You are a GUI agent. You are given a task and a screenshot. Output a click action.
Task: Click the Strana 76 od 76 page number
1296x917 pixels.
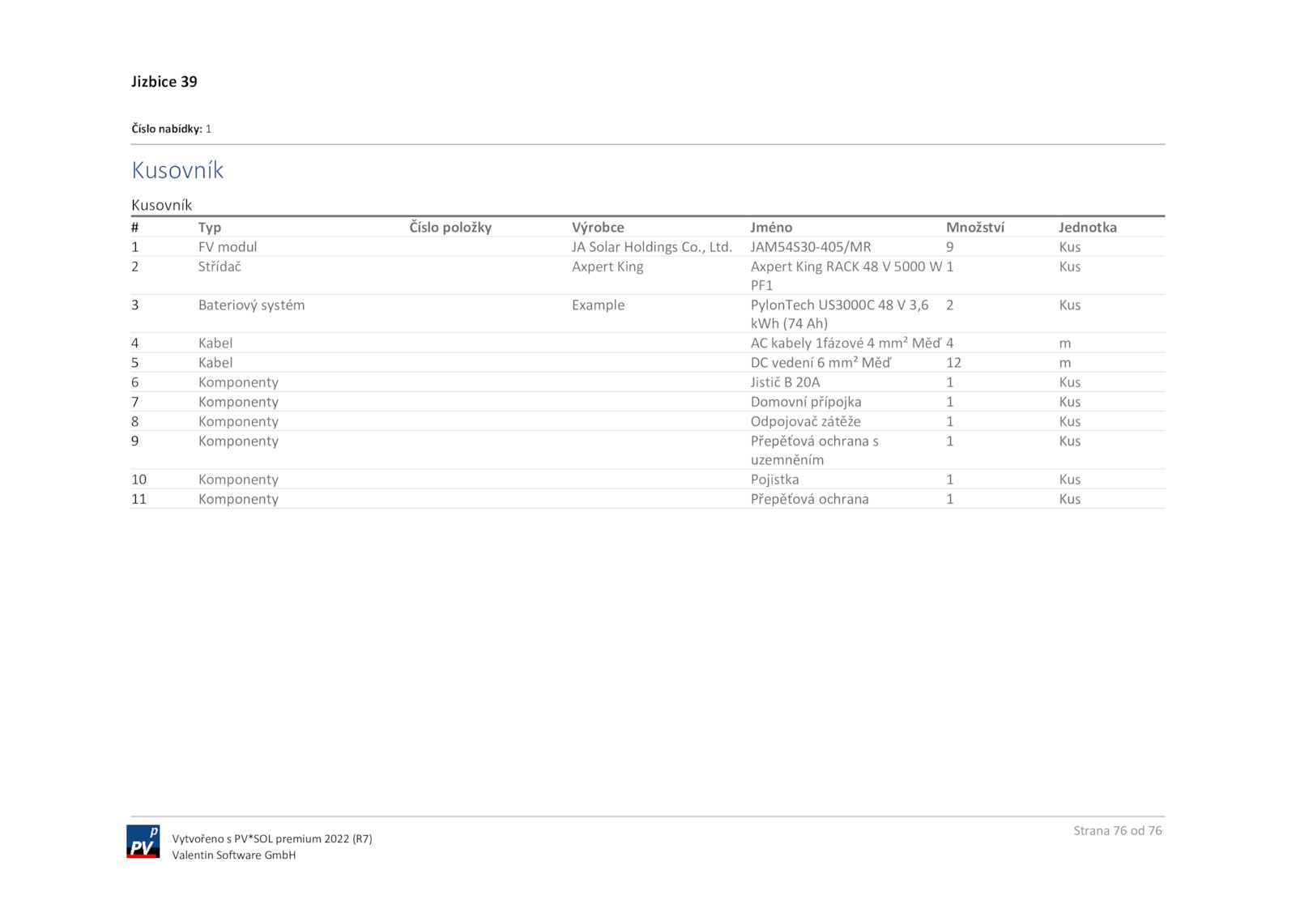click(1117, 830)
